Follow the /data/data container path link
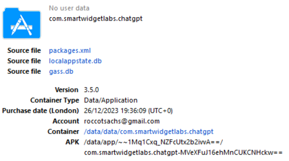 point(149,132)
